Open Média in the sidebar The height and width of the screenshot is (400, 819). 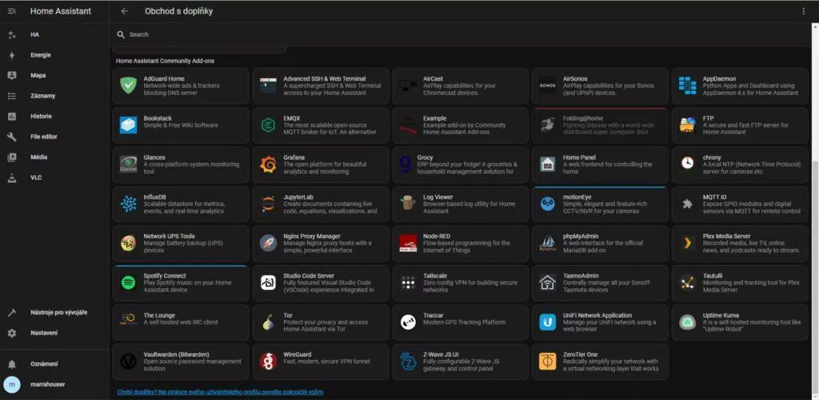(54, 157)
